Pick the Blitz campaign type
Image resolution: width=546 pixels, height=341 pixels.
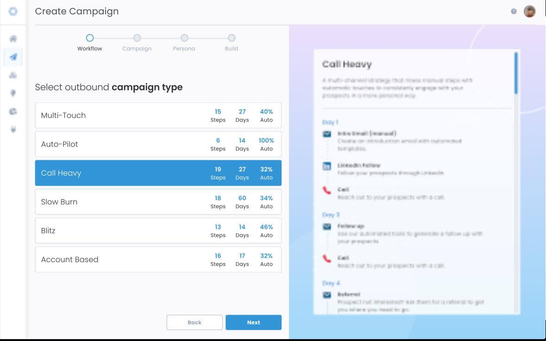pyautogui.click(x=158, y=231)
